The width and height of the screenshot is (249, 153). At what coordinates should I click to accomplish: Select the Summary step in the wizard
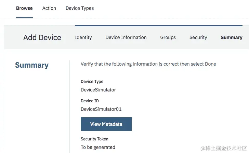pos(232,37)
